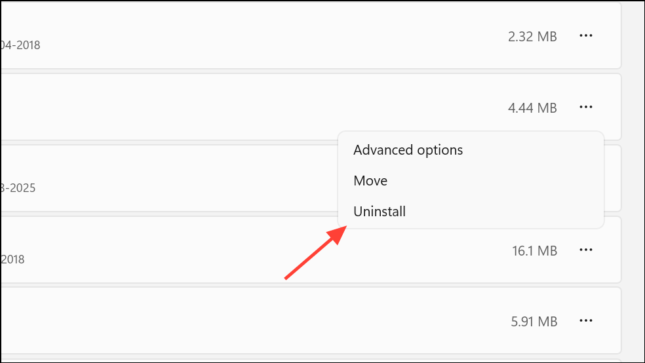The width and height of the screenshot is (645, 363).
Task: Click the 04-2018 install date text
Action: coord(20,46)
